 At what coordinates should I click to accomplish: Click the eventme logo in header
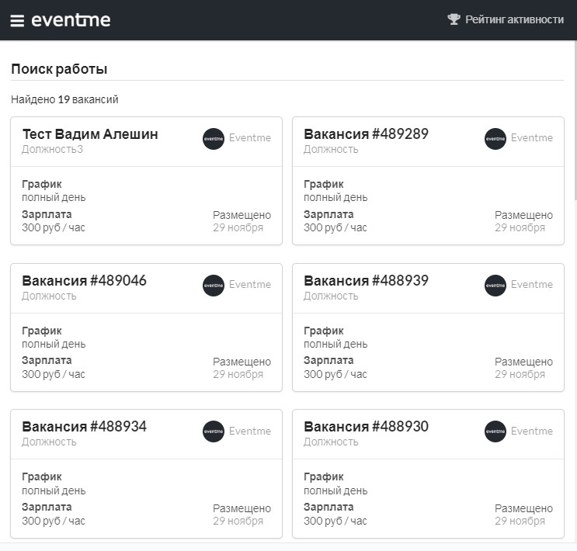click(71, 20)
